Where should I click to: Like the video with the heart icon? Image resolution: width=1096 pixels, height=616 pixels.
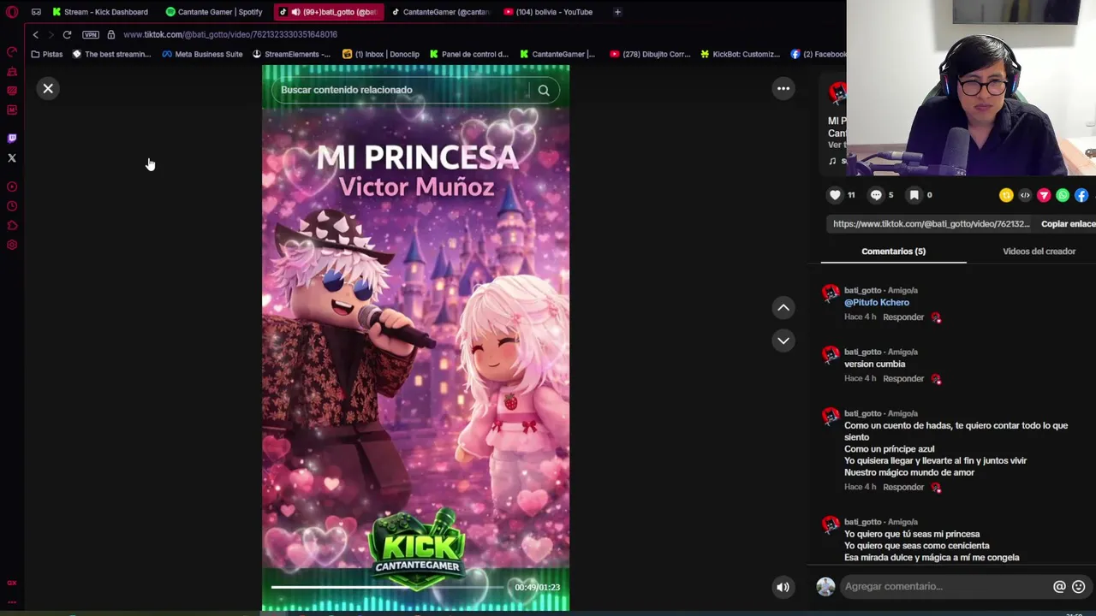835,195
